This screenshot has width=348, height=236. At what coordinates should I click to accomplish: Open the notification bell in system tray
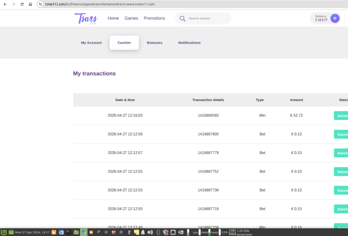(143, 232)
